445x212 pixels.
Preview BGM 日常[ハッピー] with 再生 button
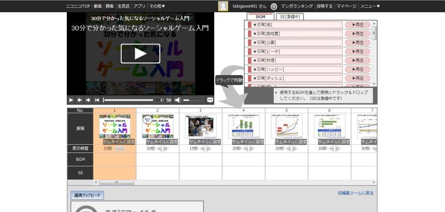click(x=358, y=69)
